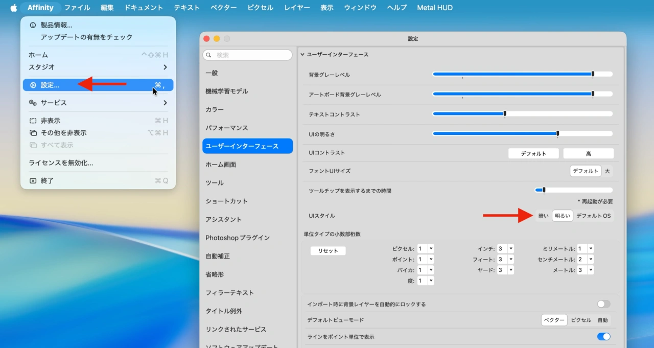654x348 pixels.
Task: Disable ラインをポイント単位で表示
Action: point(603,336)
